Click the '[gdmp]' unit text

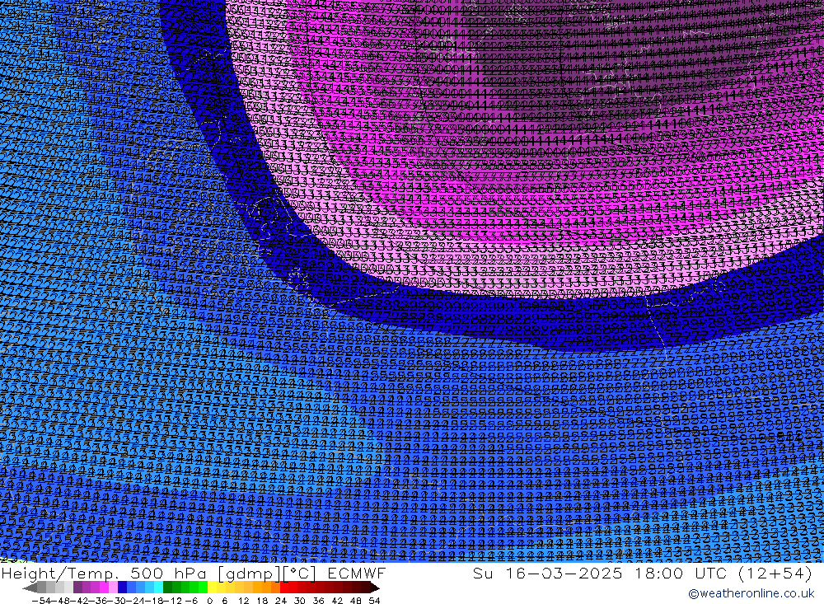[x=250, y=574]
